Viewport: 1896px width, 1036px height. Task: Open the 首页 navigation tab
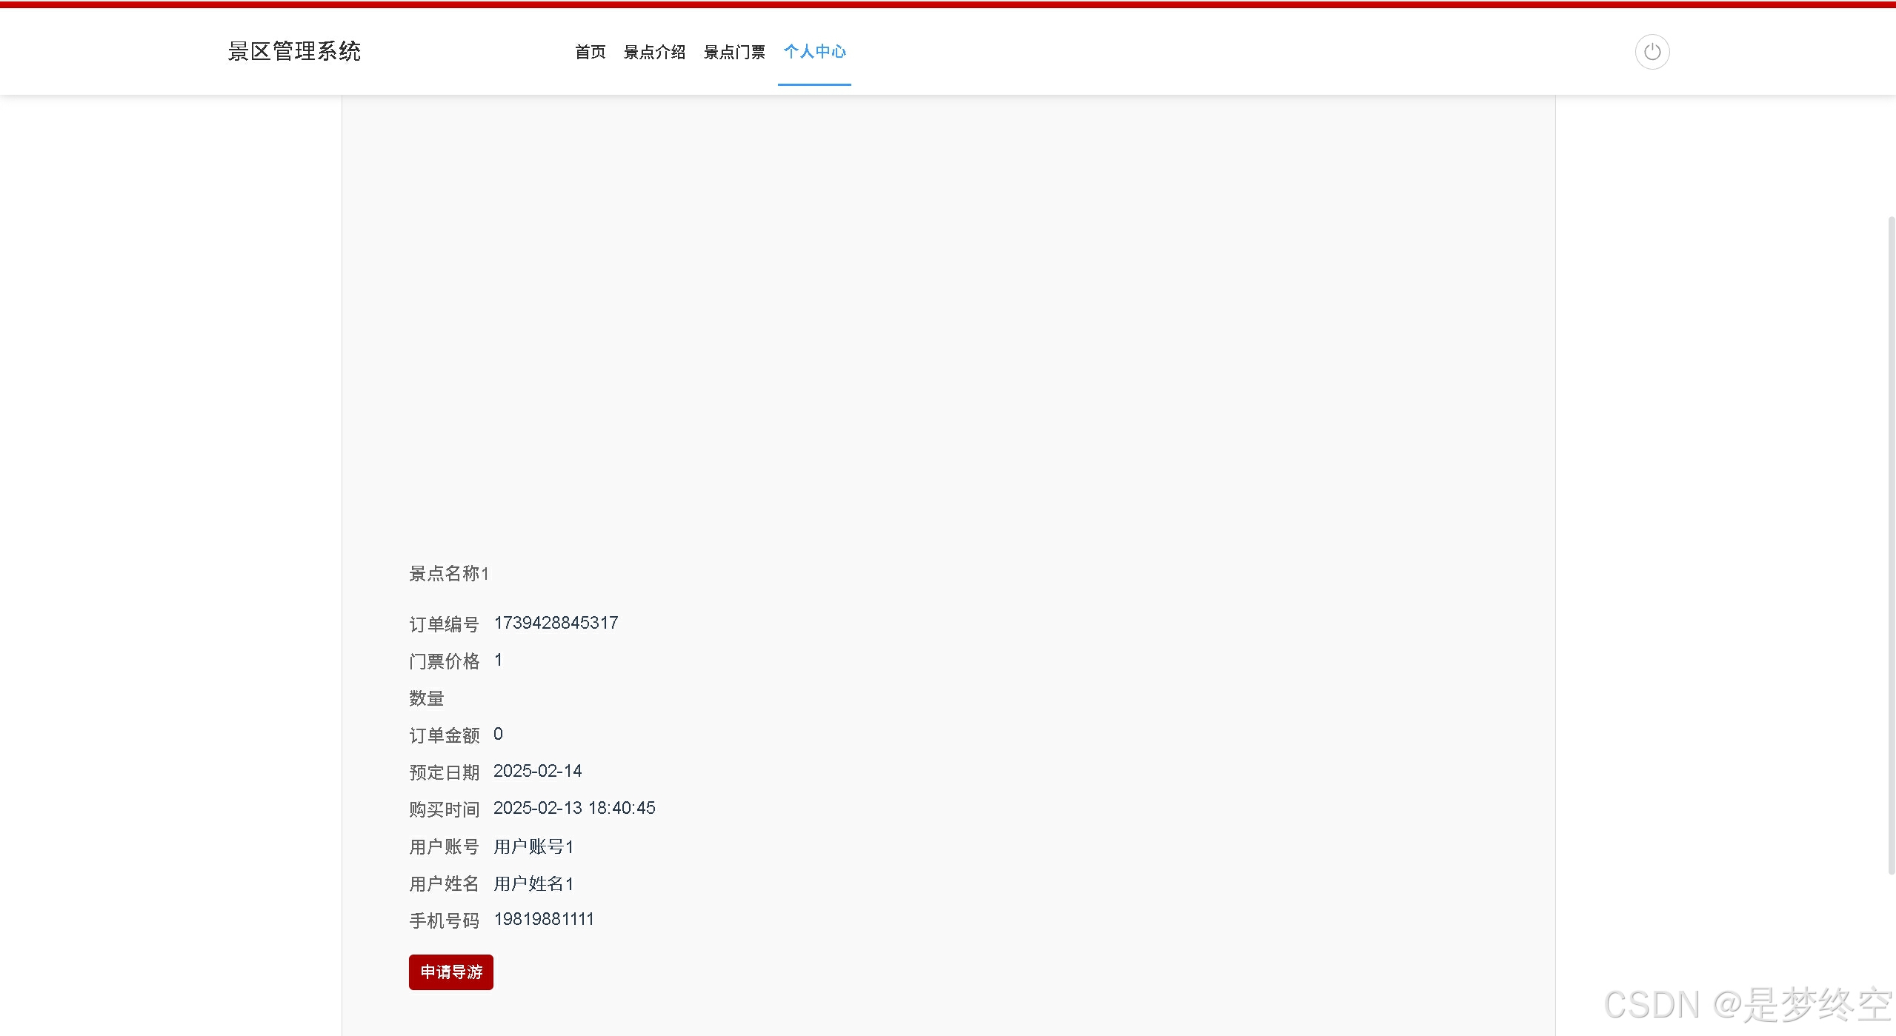coord(590,52)
